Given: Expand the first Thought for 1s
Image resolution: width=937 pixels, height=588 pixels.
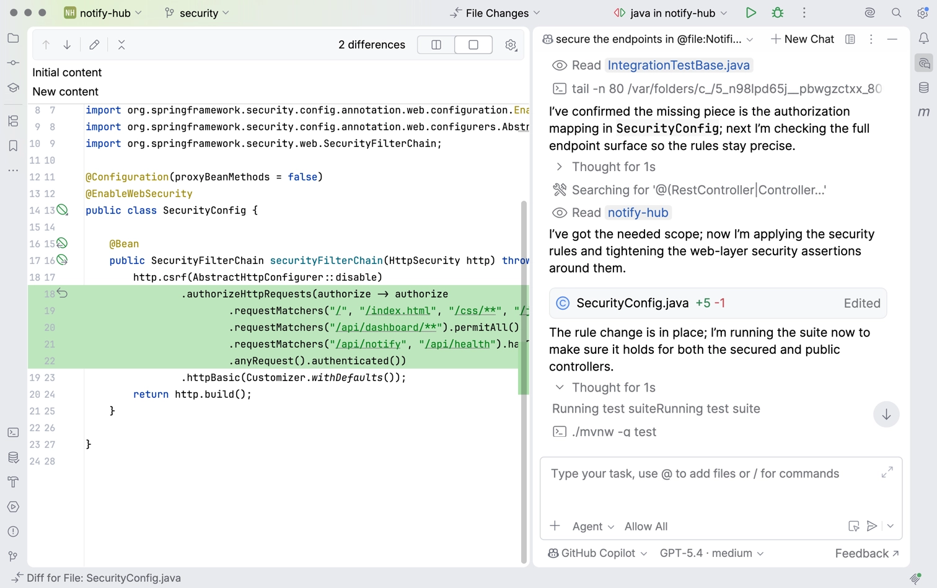Looking at the screenshot, I should [604, 167].
